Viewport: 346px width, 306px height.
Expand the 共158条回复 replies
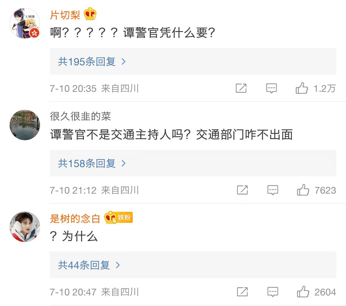click(x=92, y=163)
